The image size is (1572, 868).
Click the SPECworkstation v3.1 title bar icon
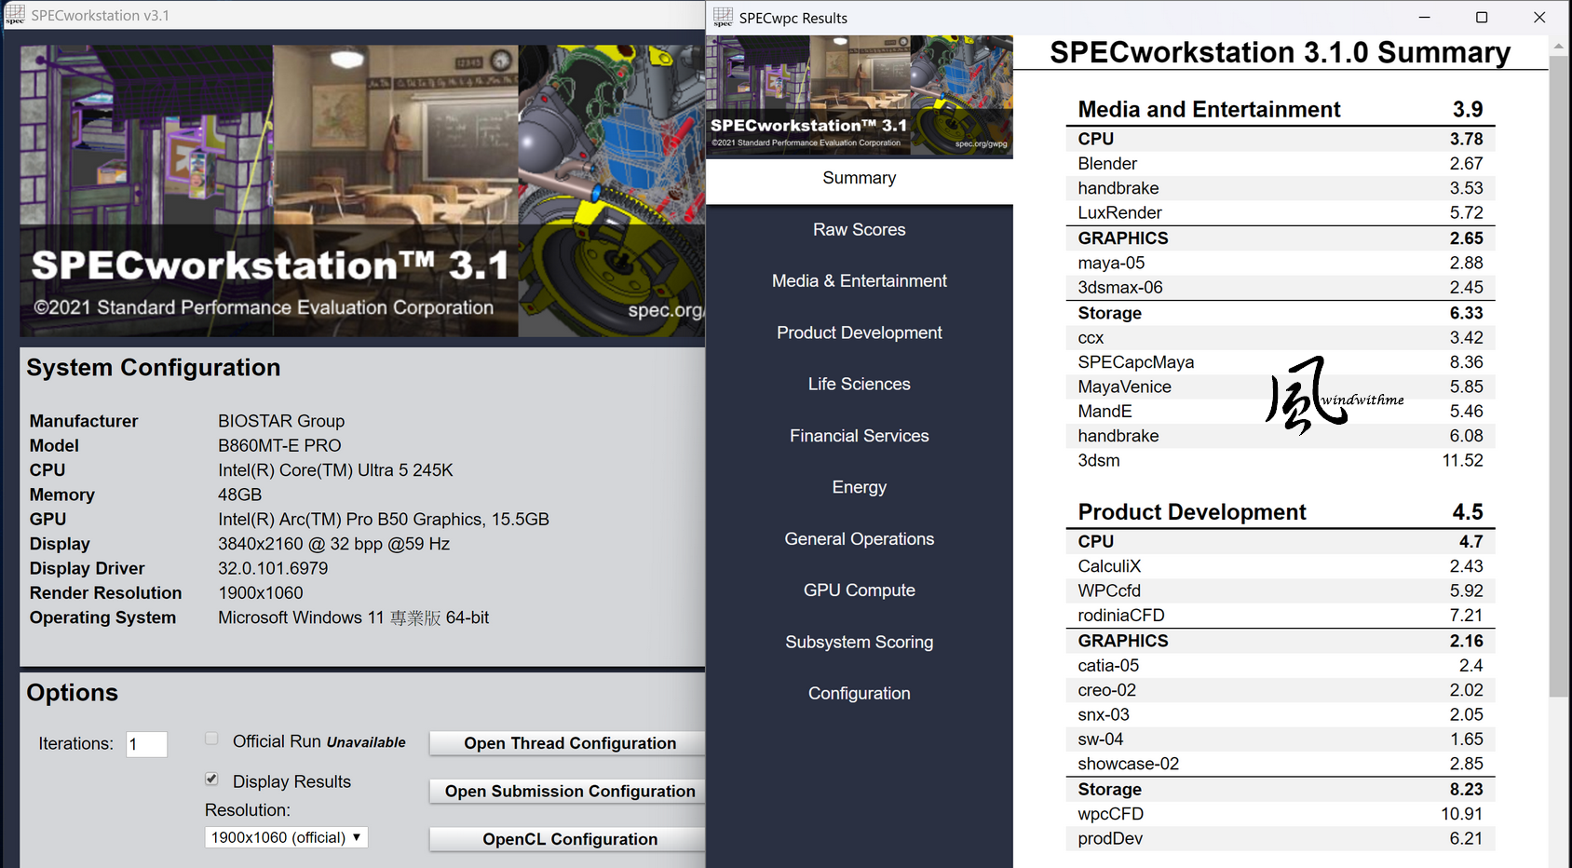(x=15, y=15)
